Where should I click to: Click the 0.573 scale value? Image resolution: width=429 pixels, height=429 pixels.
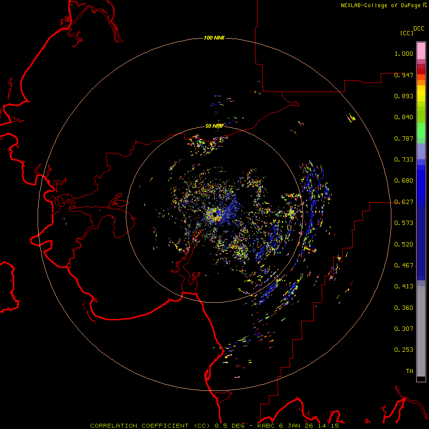404,223
